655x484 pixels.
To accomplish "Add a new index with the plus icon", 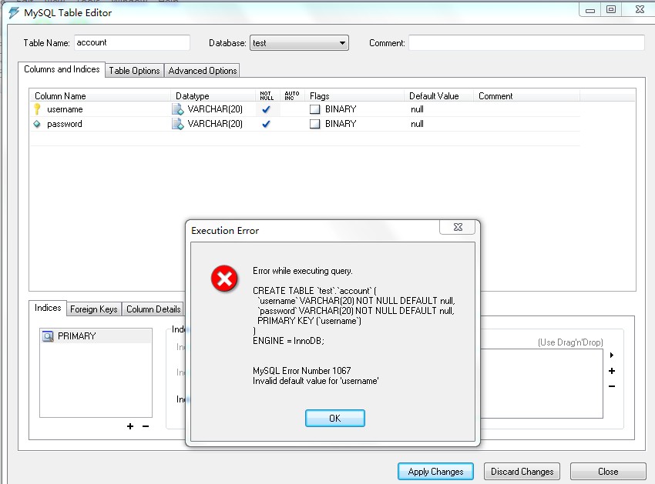I will pyautogui.click(x=130, y=426).
